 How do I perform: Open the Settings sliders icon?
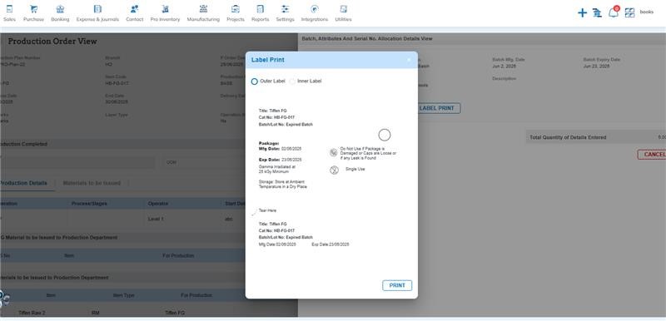click(285, 9)
